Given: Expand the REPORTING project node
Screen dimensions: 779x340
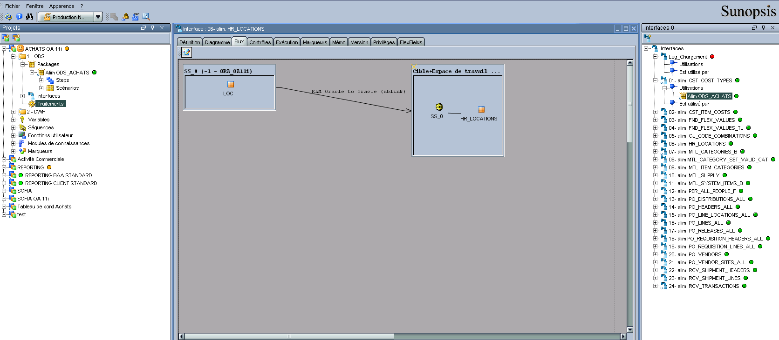Looking at the screenshot, I should (x=4, y=167).
